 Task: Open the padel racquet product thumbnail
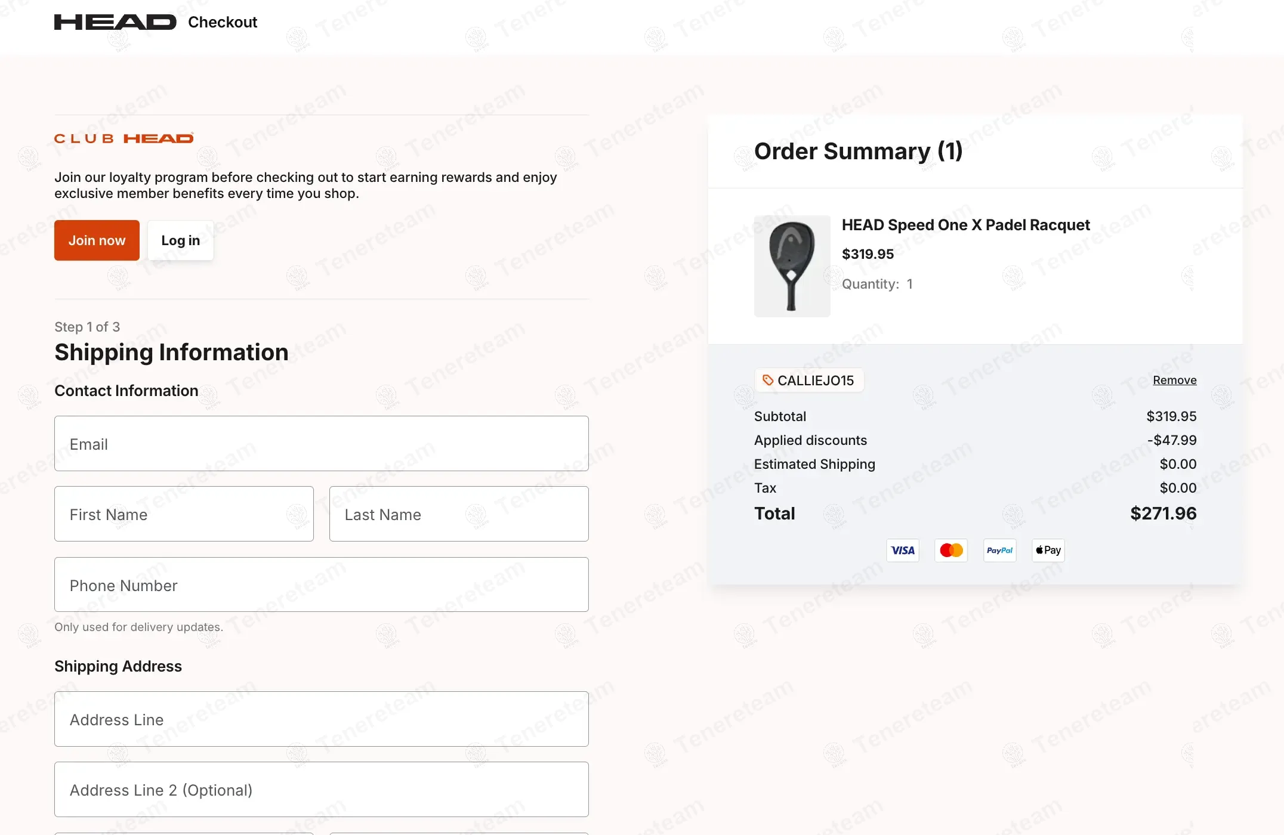pyautogui.click(x=792, y=266)
